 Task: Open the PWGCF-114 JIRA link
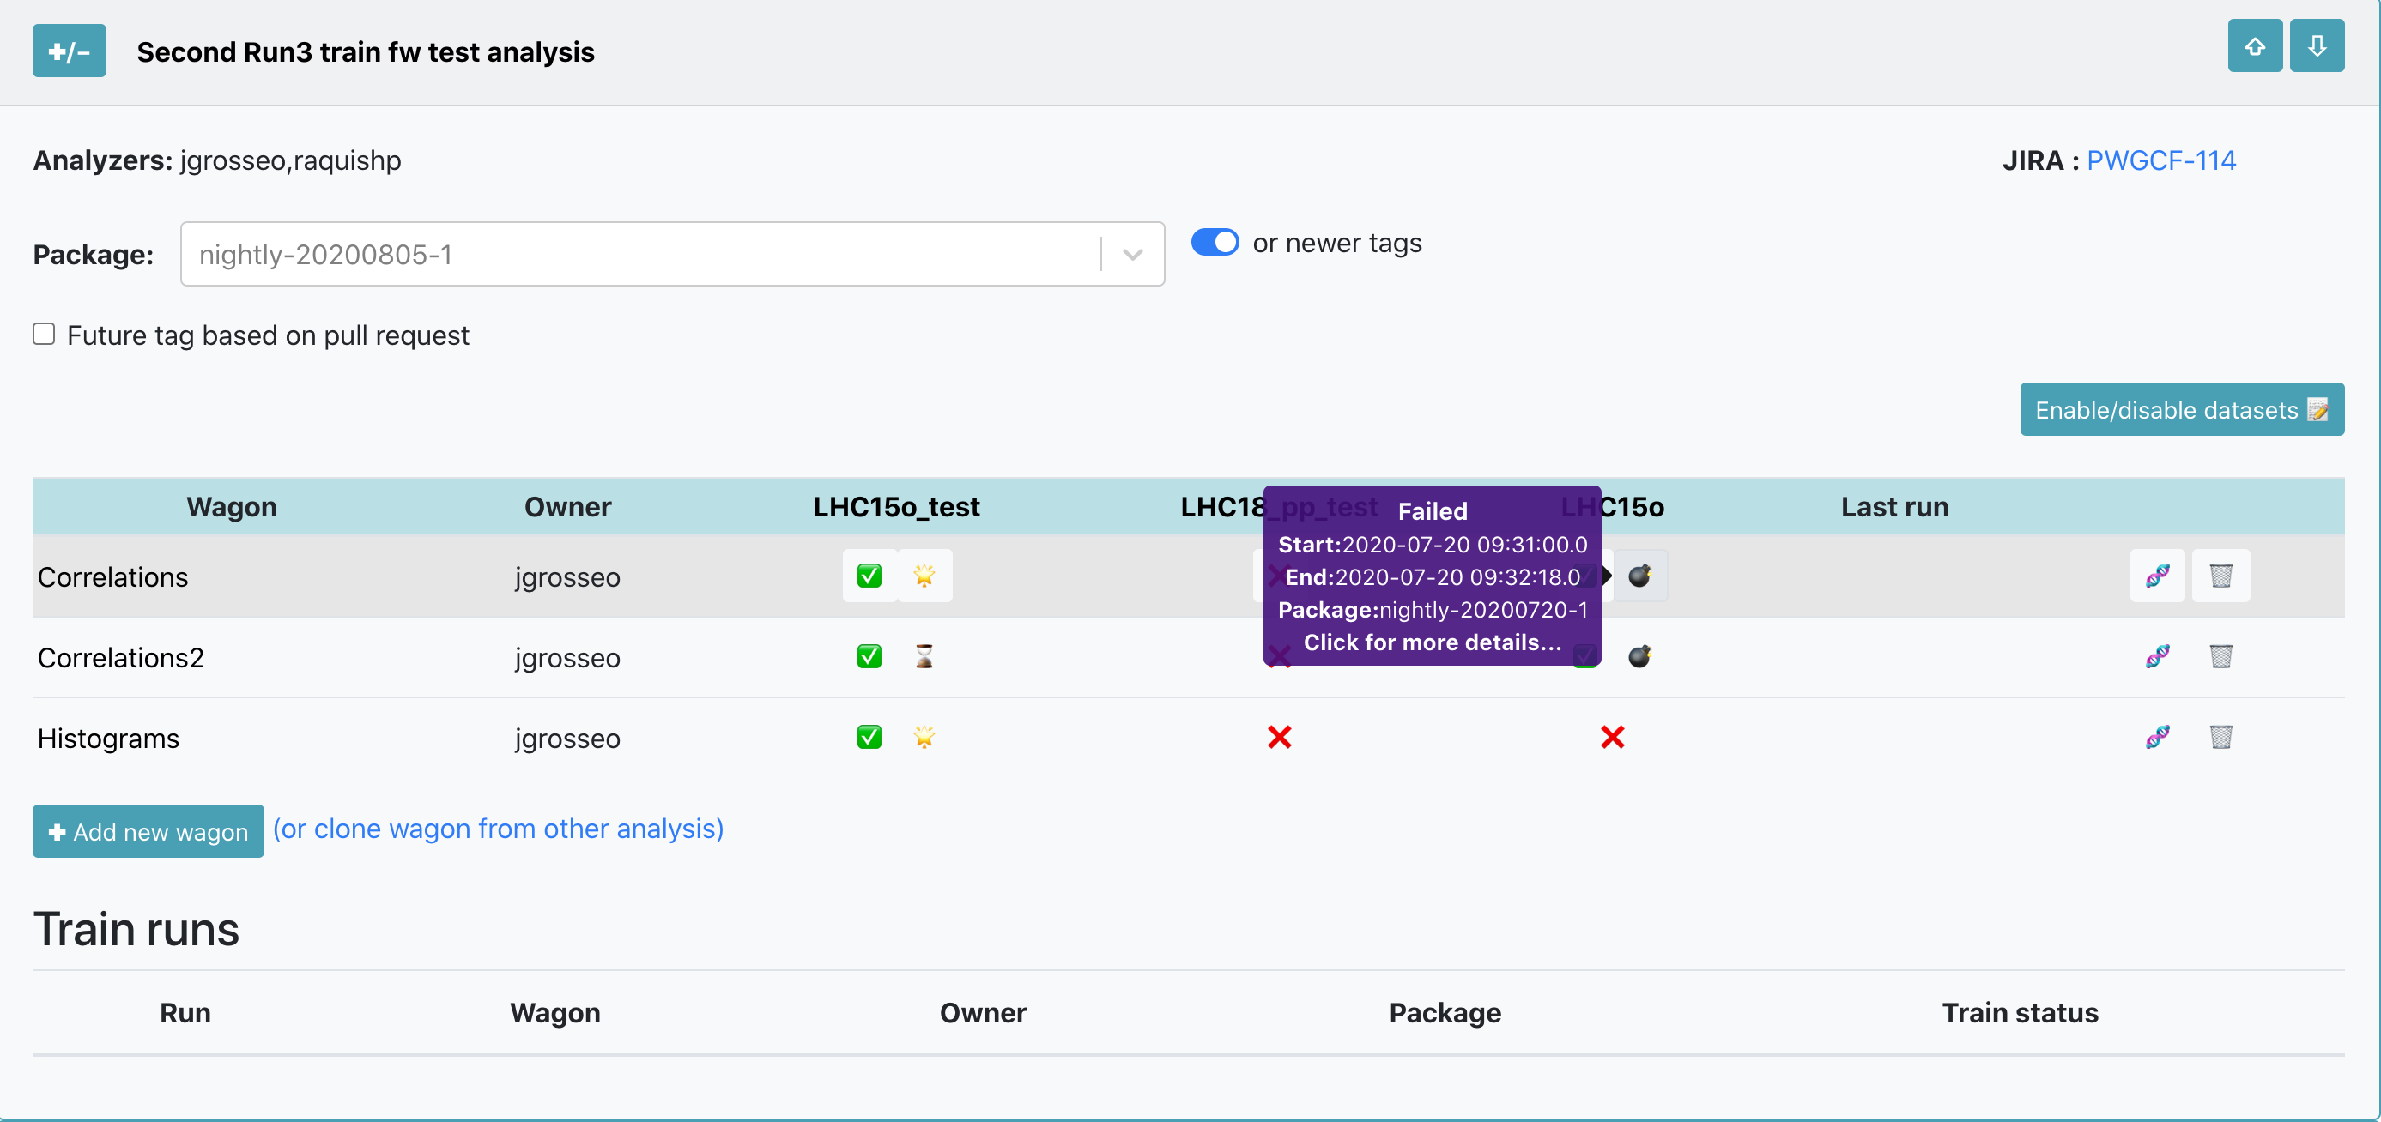[x=2160, y=160]
